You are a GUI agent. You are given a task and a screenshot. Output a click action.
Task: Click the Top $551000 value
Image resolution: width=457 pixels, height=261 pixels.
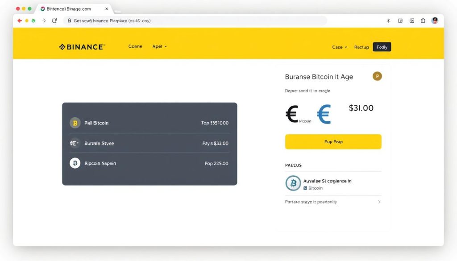pos(215,123)
